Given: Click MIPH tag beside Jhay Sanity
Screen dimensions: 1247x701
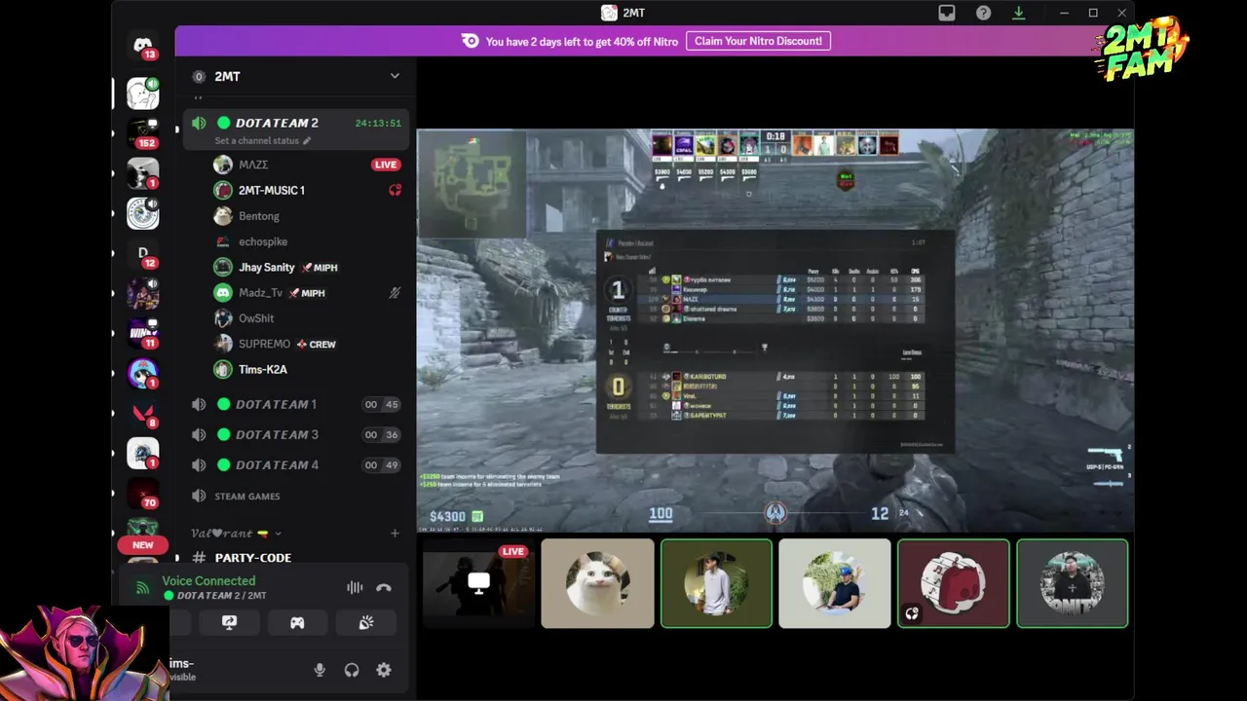Looking at the screenshot, I should pyautogui.click(x=320, y=267).
